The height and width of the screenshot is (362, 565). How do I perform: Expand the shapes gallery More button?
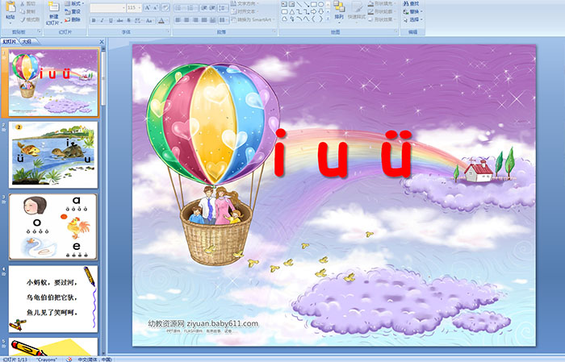coord(328,19)
